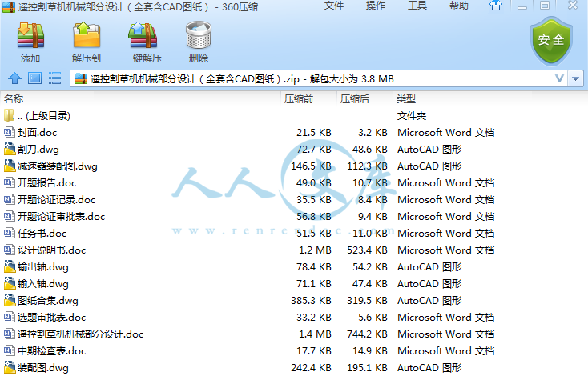588x392 pixels.
Task: Click the 744.2 KB compressed size value
Action: pos(367,334)
